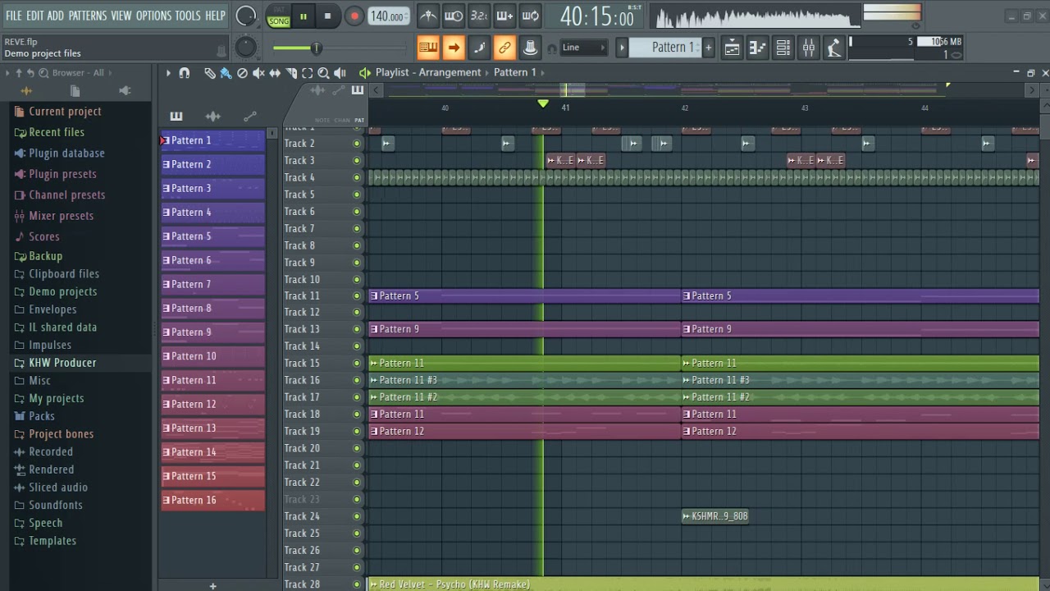The height and width of the screenshot is (591, 1050).
Task: Select the Playback speaker tool in Playlist
Action: (340, 73)
